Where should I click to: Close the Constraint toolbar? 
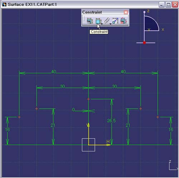126,12
